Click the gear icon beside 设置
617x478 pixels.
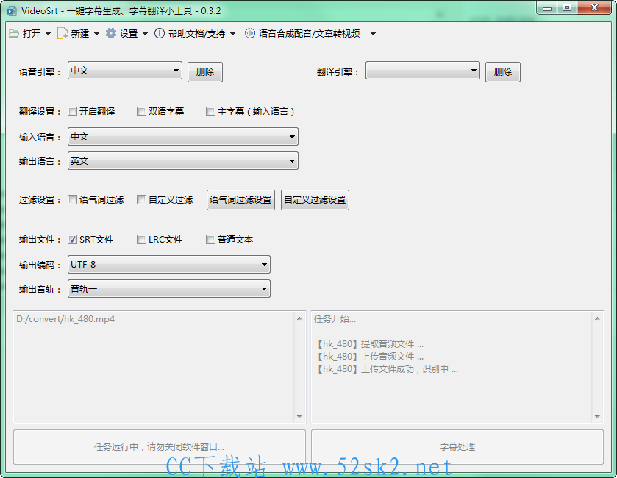point(111,33)
